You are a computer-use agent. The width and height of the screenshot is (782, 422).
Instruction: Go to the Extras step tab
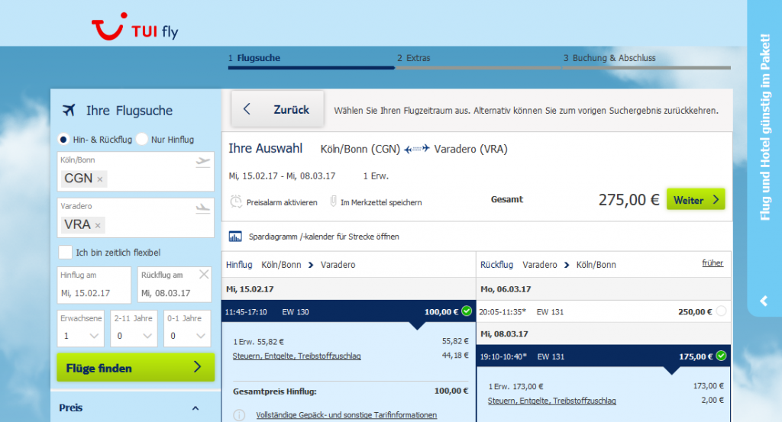(413, 58)
